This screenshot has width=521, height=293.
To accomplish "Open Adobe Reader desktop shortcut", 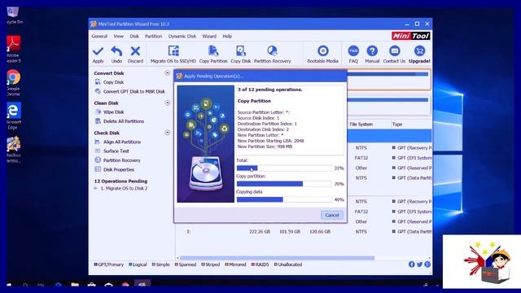I will point(14,49).
